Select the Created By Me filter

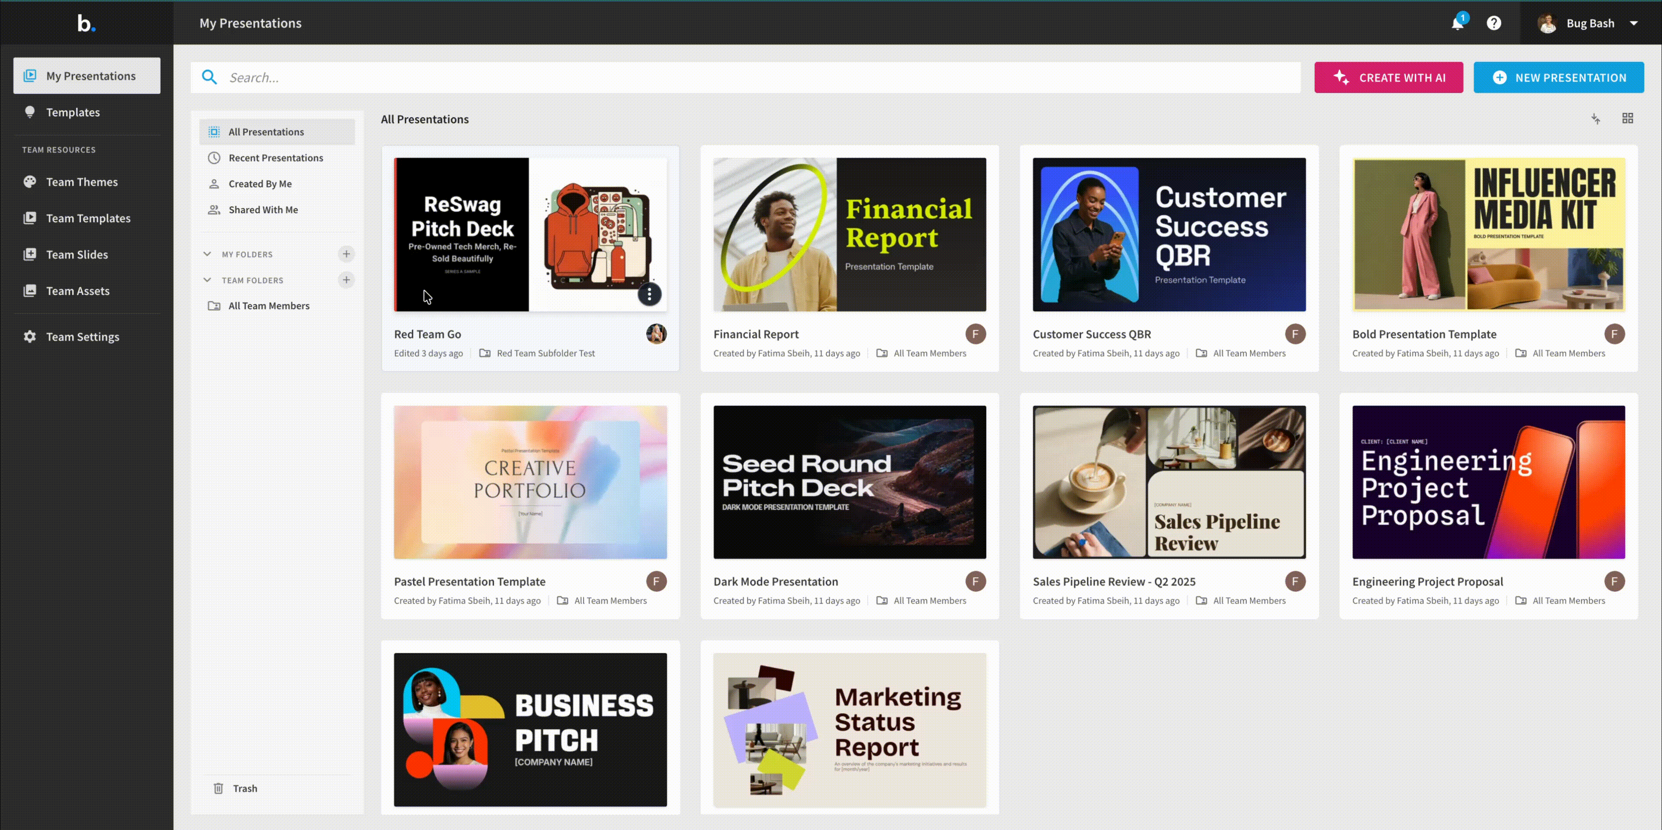(277, 184)
